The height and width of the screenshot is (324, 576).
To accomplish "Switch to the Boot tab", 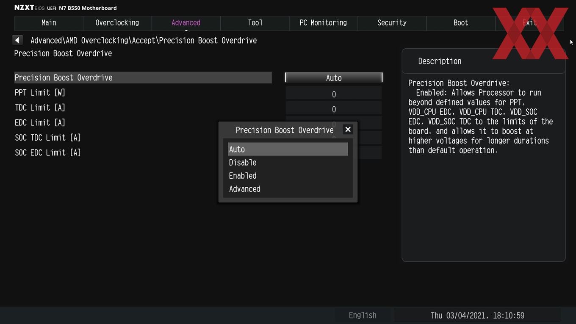I will tap(461, 23).
